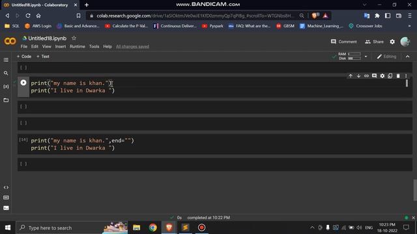
Task: Open the Edit menu
Action: pos(35,46)
